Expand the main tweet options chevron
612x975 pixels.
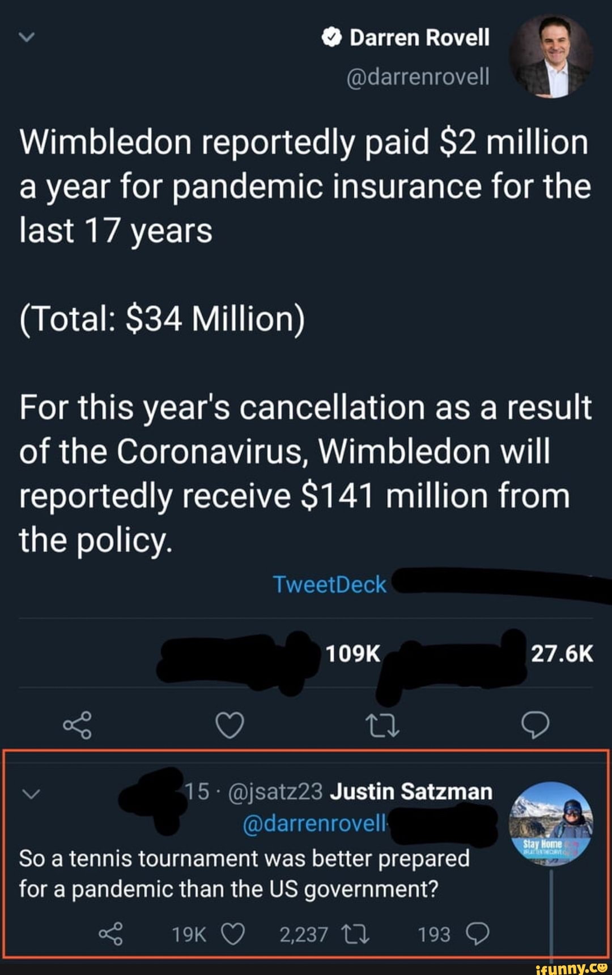[x=26, y=37]
